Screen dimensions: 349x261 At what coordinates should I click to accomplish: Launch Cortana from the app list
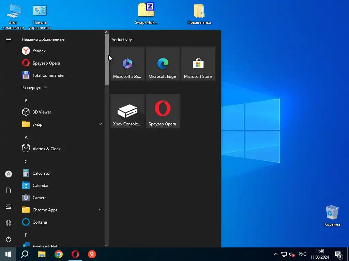coord(61,222)
